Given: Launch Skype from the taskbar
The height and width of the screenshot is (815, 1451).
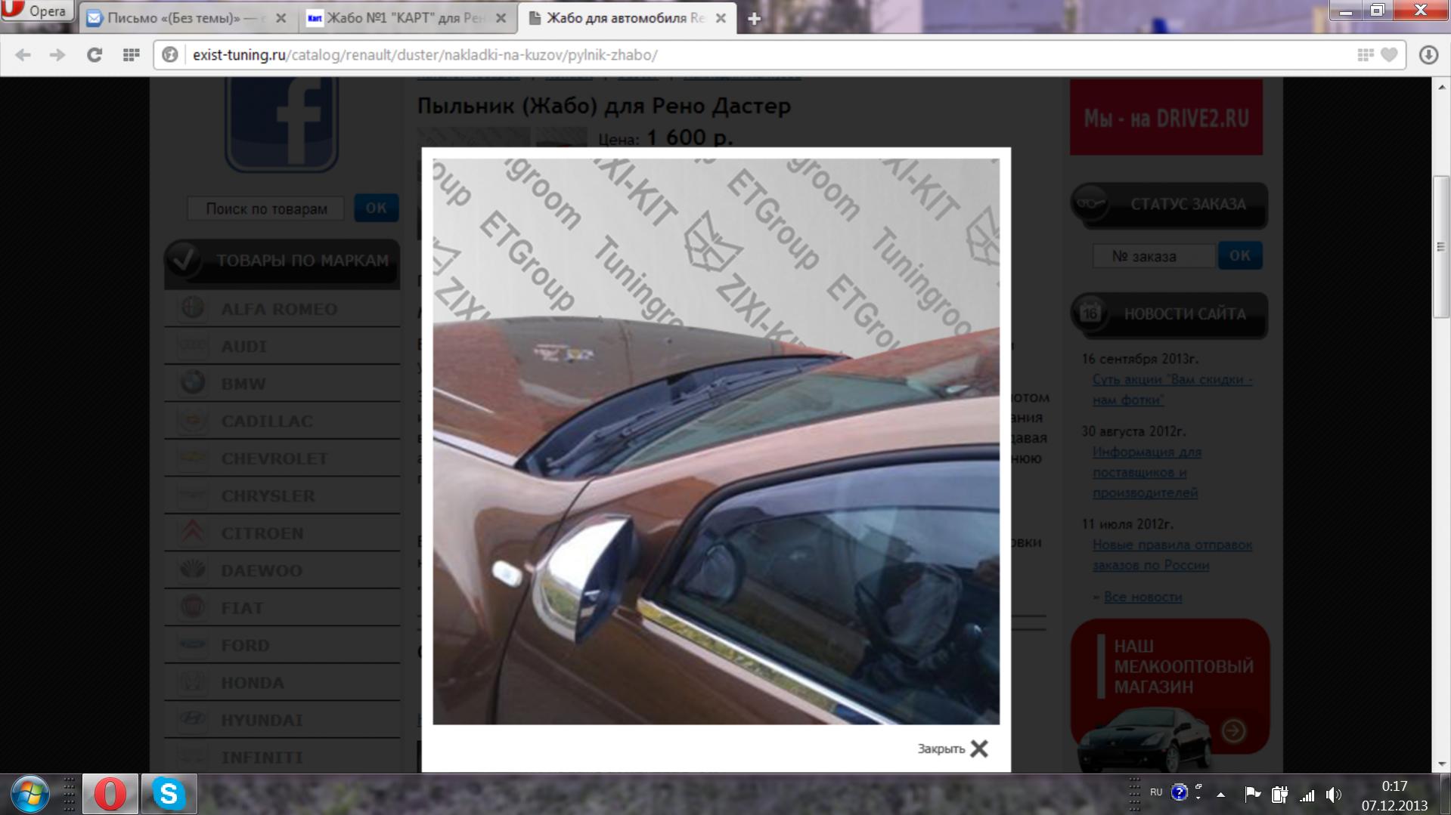Looking at the screenshot, I should [x=169, y=794].
